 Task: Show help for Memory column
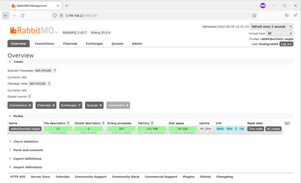tap(152, 123)
